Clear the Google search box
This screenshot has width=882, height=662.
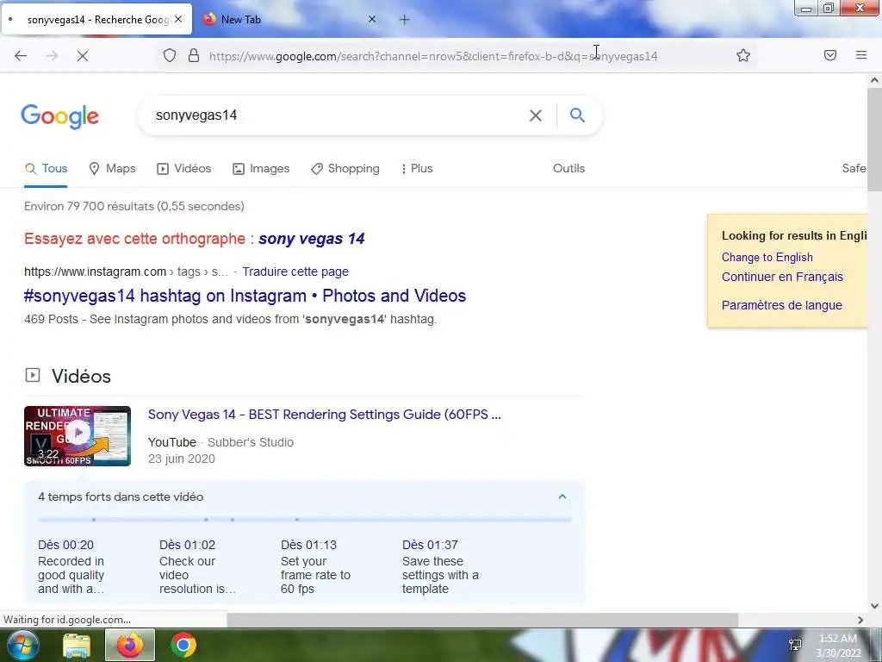536,116
